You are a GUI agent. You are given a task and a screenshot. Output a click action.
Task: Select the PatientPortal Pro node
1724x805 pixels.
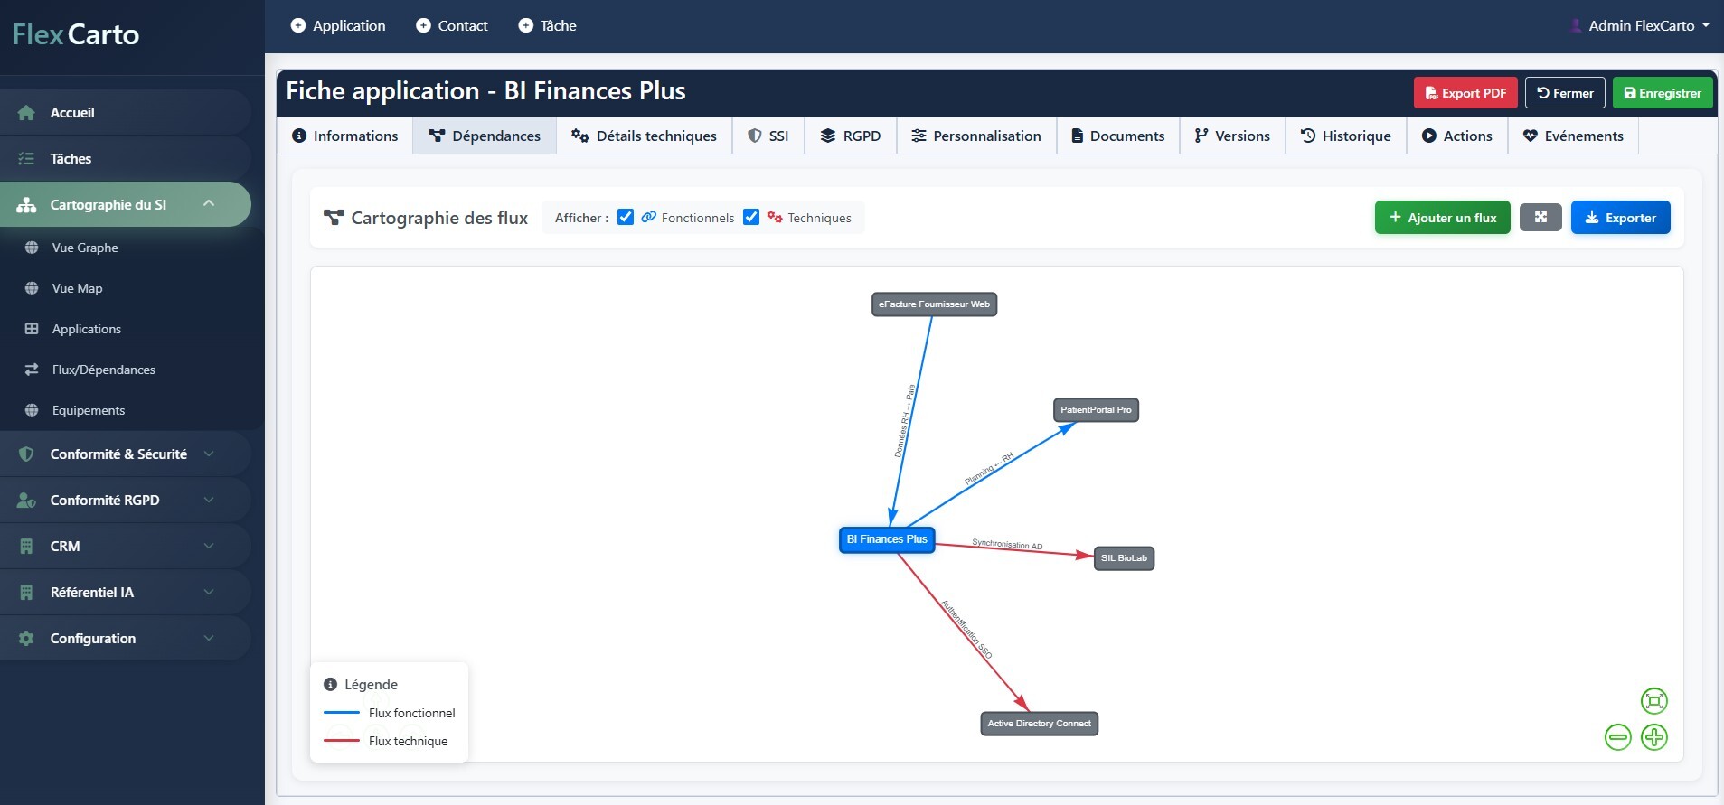click(1096, 410)
